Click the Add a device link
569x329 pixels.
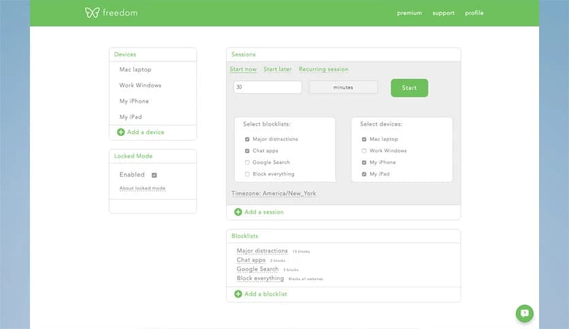[x=146, y=133]
